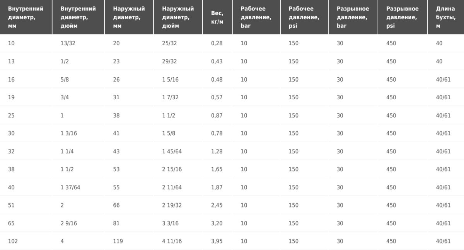The image size is (464, 250).
Task: Select the outer diameter 119 mm cell
Action: pyautogui.click(x=129, y=241)
